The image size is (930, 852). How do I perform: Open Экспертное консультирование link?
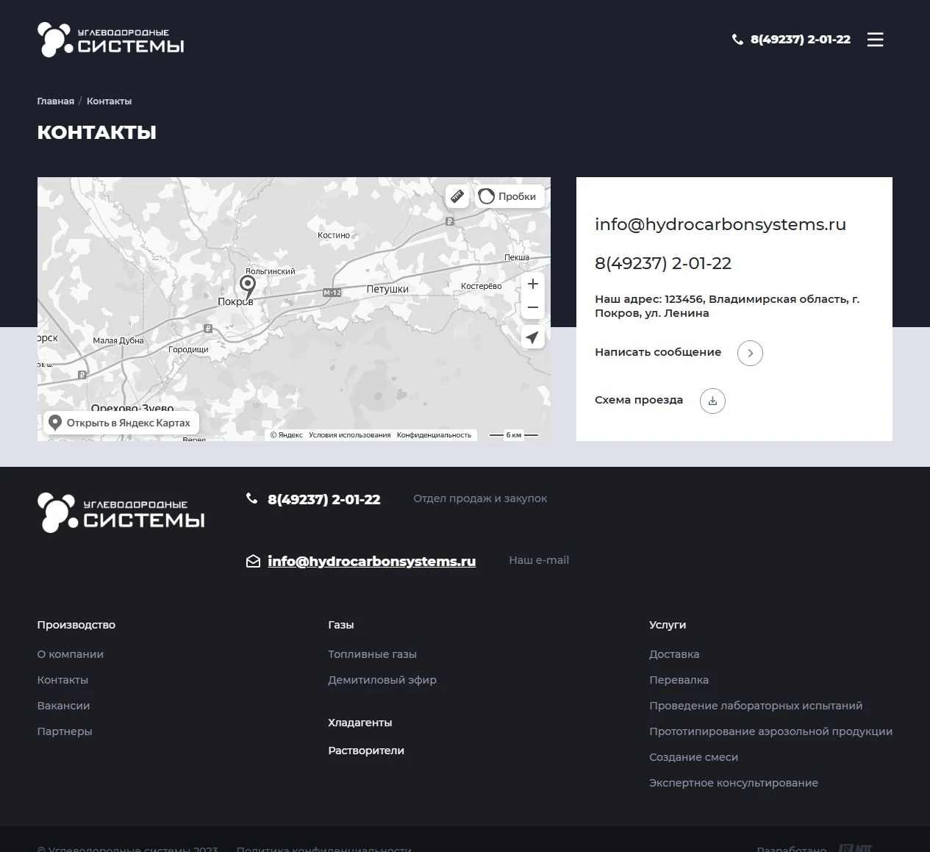coord(734,783)
